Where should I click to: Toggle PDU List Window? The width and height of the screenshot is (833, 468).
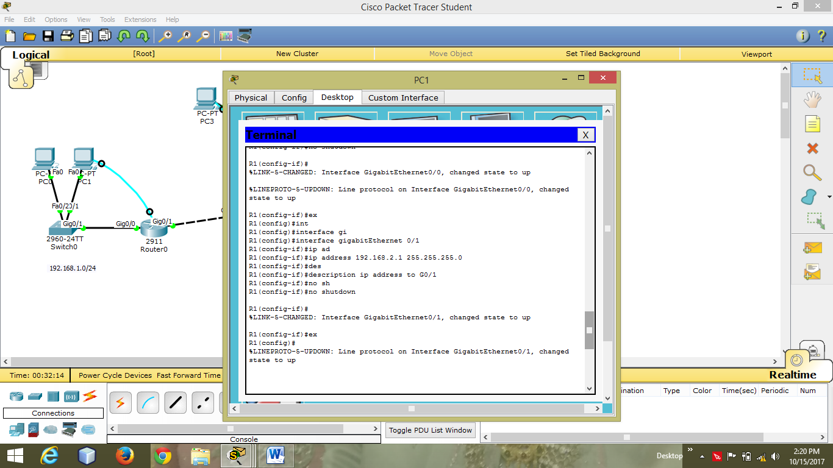(x=431, y=430)
